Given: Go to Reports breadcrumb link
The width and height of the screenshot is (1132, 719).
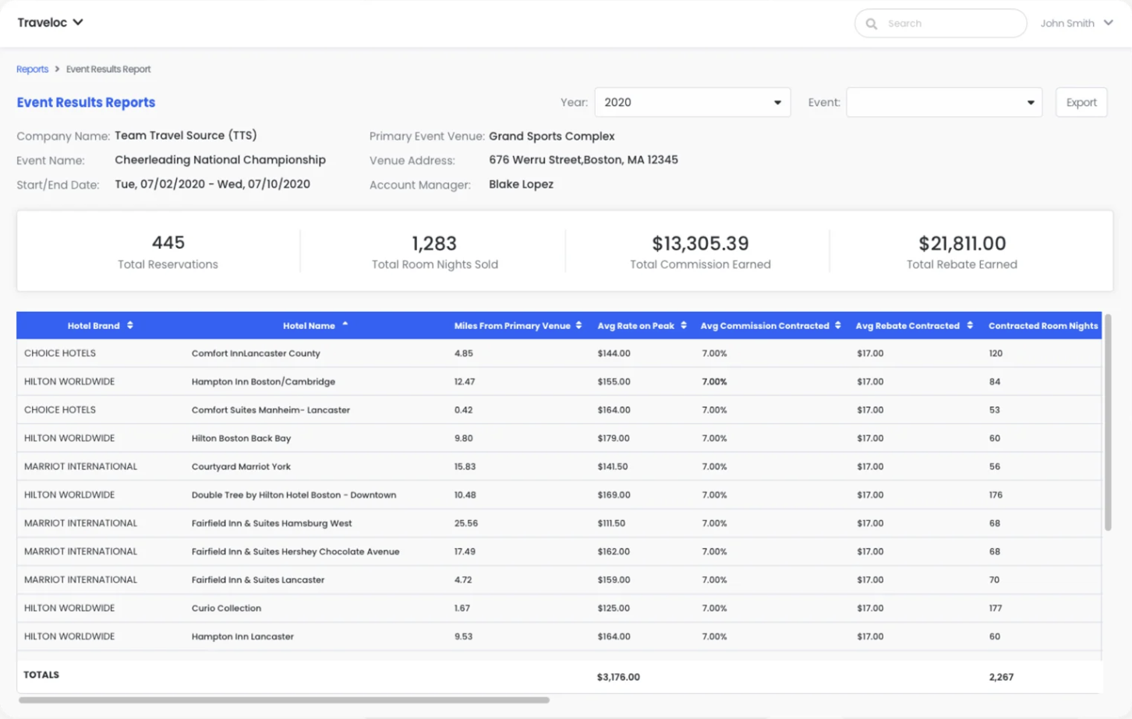Looking at the screenshot, I should pos(32,69).
